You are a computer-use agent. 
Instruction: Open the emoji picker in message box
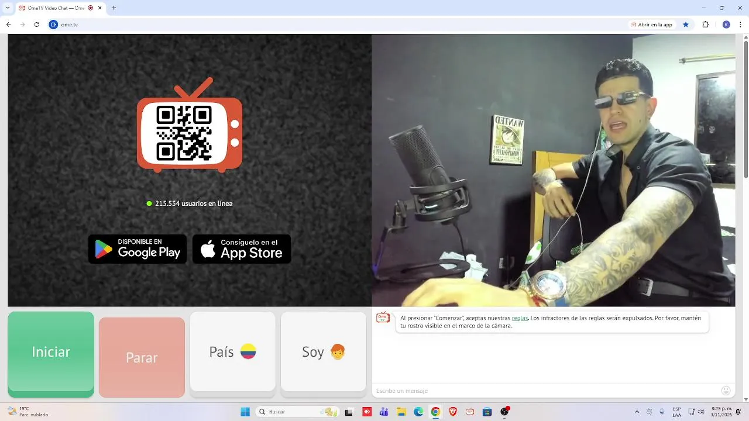pyautogui.click(x=726, y=391)
